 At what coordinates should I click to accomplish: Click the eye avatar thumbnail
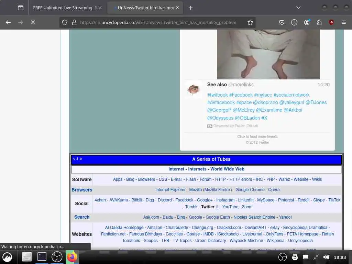click(x=194, y=89)
